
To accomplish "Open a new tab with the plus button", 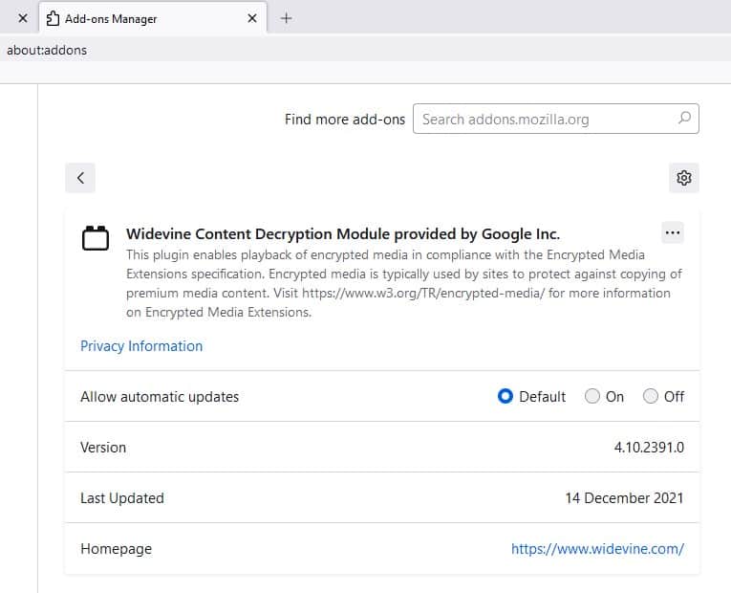I will [286, 18].
